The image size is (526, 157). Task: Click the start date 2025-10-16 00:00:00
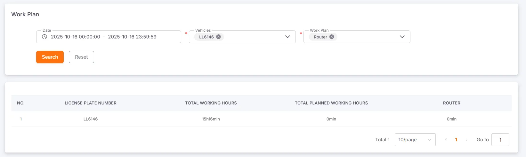point(76,37)
